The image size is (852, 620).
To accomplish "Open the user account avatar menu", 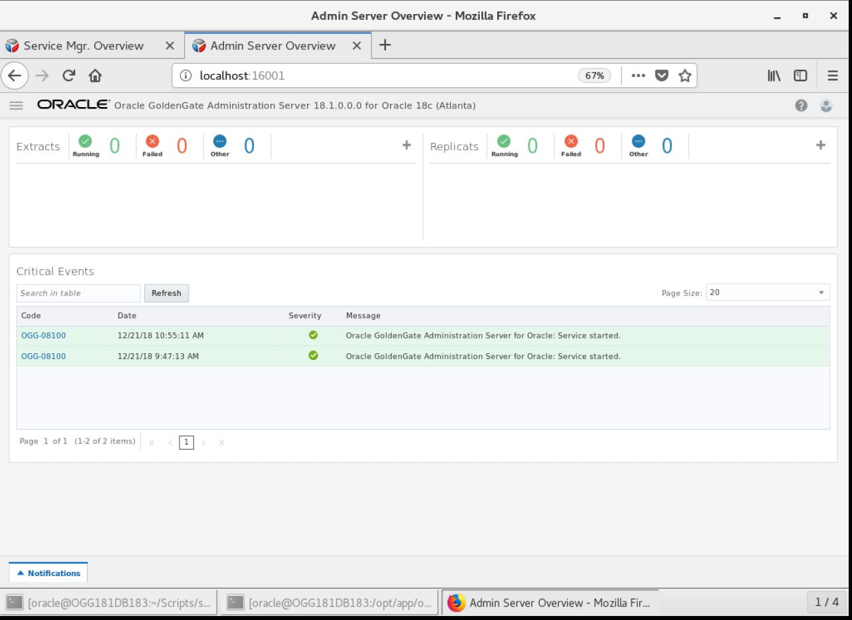I will (826, 105).
